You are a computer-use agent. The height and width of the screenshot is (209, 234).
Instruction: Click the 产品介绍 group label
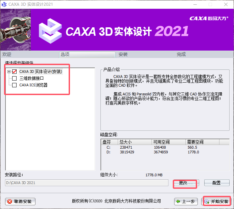(x=112, y=70)
